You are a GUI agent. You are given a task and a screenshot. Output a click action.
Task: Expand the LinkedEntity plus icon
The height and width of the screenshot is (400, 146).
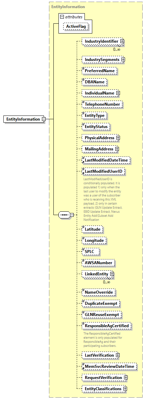111,274
